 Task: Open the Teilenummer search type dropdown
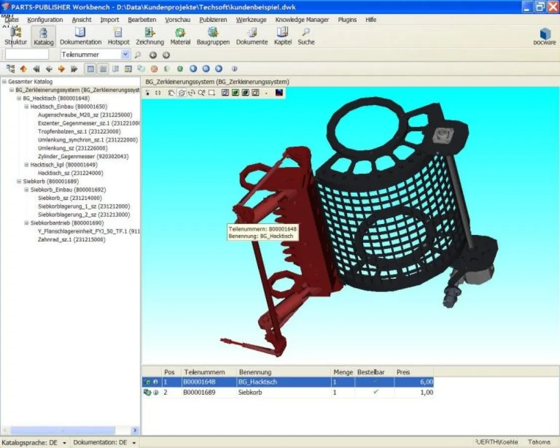coord(126,55)
